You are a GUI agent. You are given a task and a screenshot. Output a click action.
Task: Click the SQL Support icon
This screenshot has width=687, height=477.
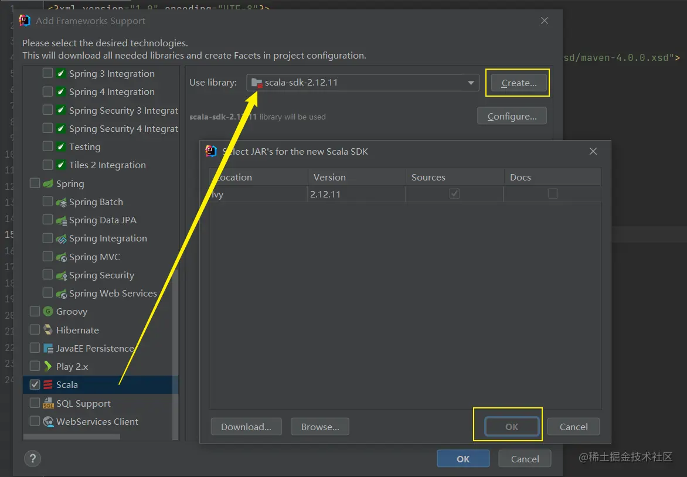[x=48, y=403]
